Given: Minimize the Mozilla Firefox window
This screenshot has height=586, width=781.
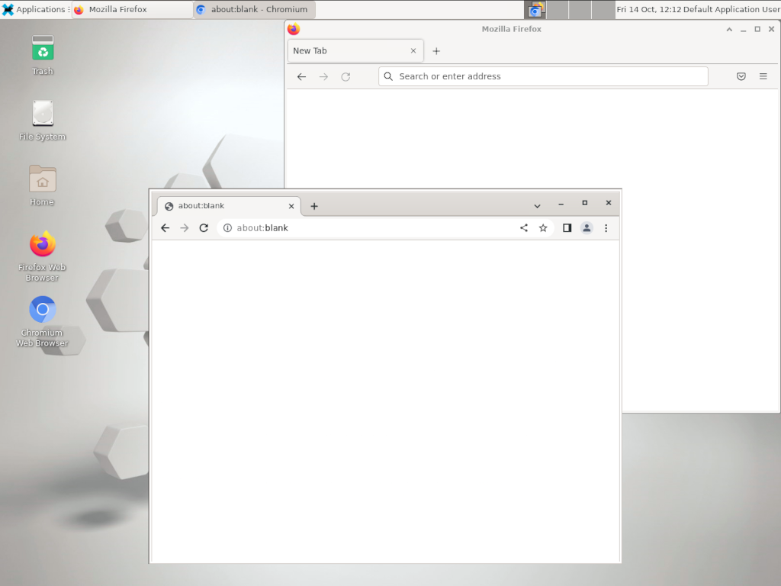Looking at the screenshot, I should pyautogui.click(x=743, y=30).
